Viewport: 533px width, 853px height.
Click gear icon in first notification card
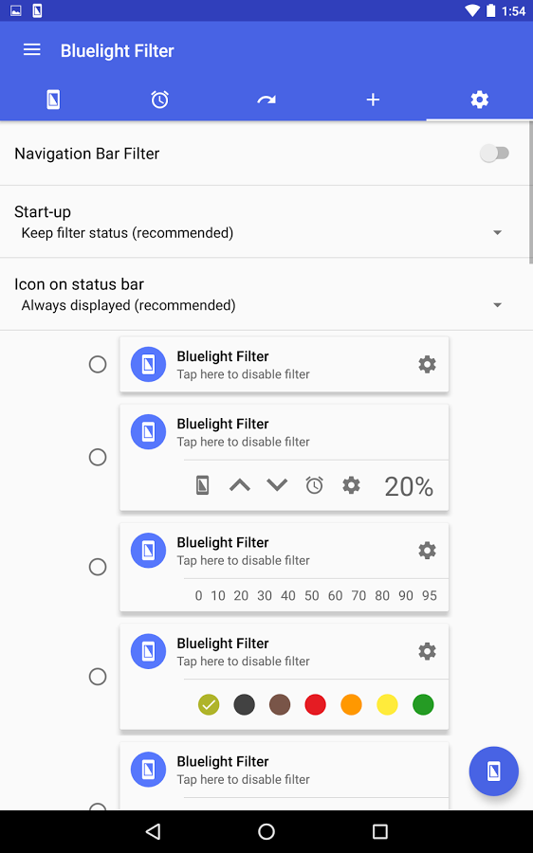pyautogui.click(x=428, y=364)
